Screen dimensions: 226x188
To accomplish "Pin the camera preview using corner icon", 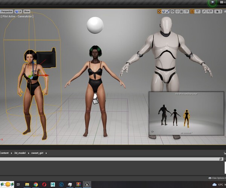I will [x=152, y=132].
